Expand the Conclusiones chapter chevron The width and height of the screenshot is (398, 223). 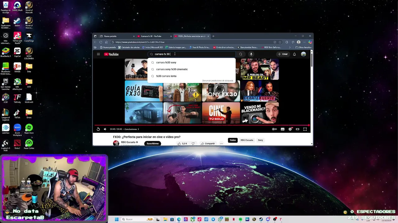point(138,129)
